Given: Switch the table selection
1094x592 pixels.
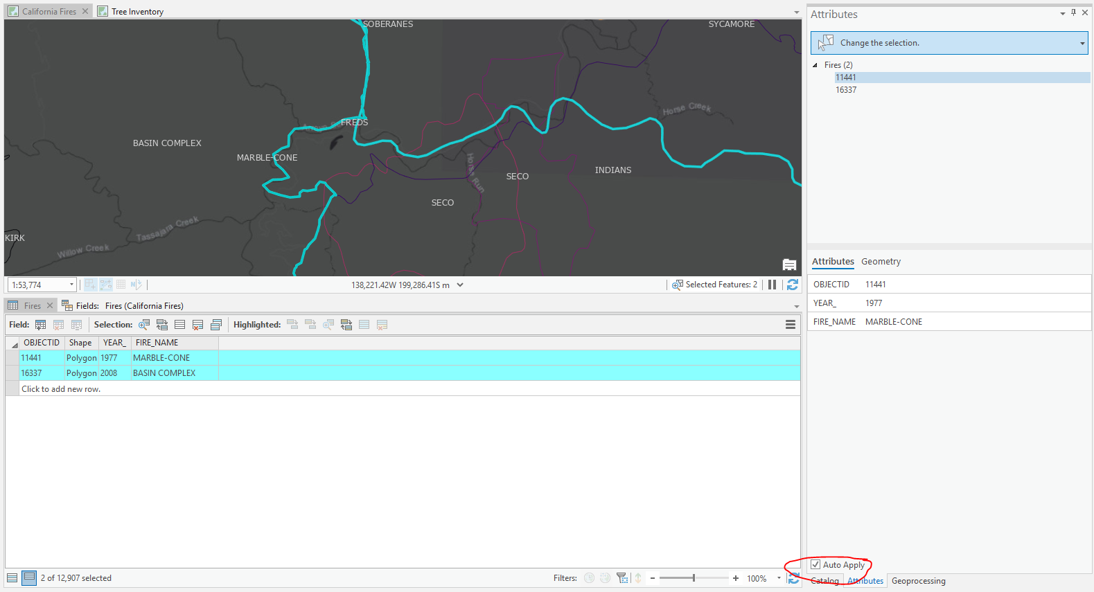Looking at the screenshot, I should [x=162, y=325].
